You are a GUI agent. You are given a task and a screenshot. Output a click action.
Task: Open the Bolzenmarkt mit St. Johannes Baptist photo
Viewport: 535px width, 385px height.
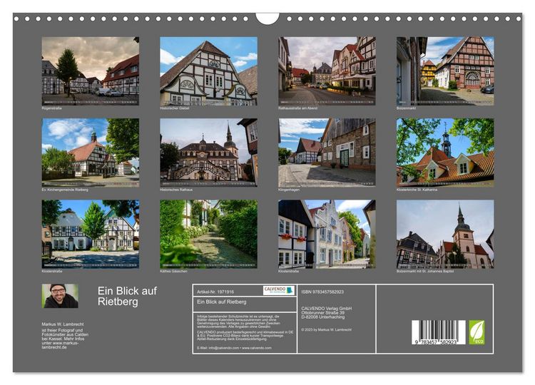pos(445,234)
